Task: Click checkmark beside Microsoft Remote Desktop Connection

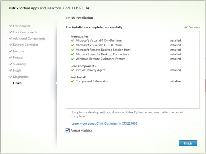Action: pos(73,54)
